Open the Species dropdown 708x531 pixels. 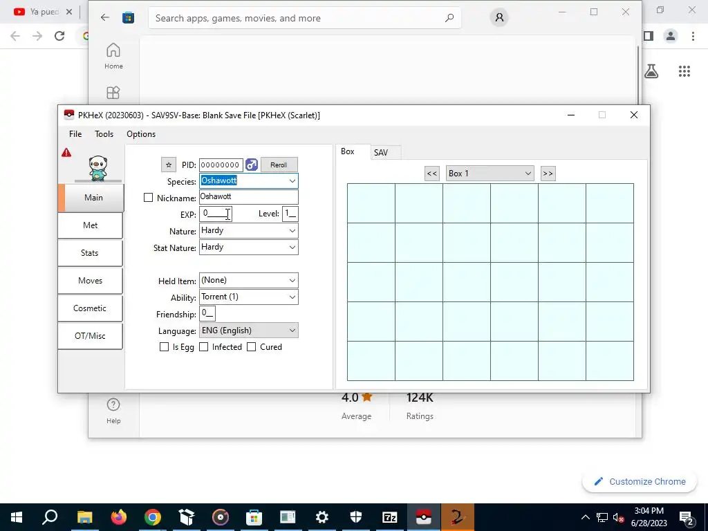(x=292, y=181)
